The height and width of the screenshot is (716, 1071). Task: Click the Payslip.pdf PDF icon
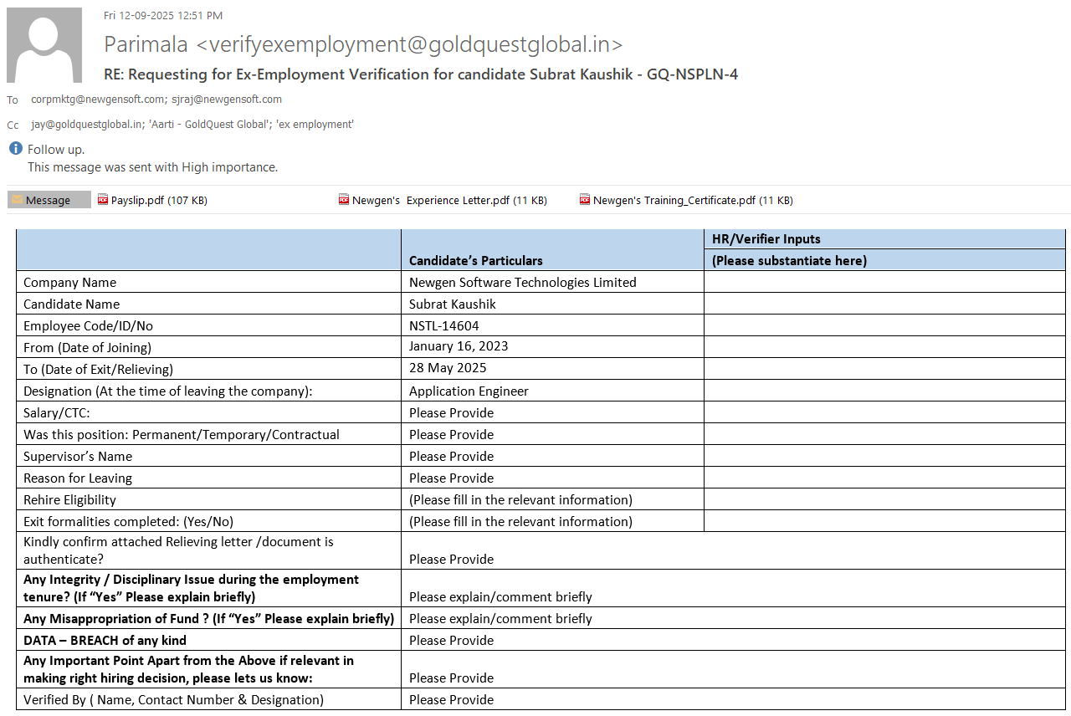[103, 200]
